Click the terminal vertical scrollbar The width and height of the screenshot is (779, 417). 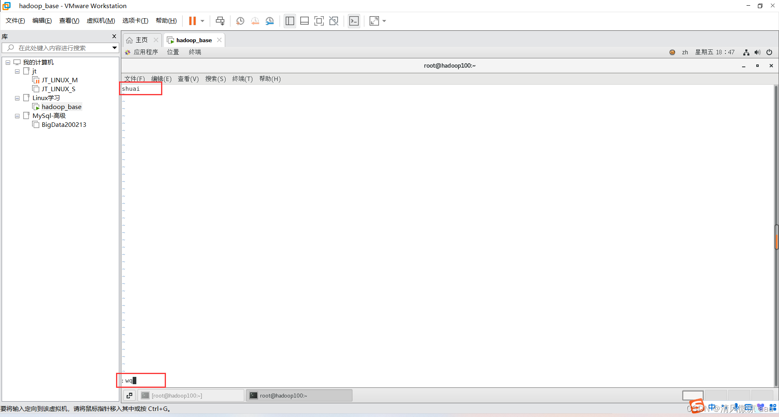tap(776, 235)
